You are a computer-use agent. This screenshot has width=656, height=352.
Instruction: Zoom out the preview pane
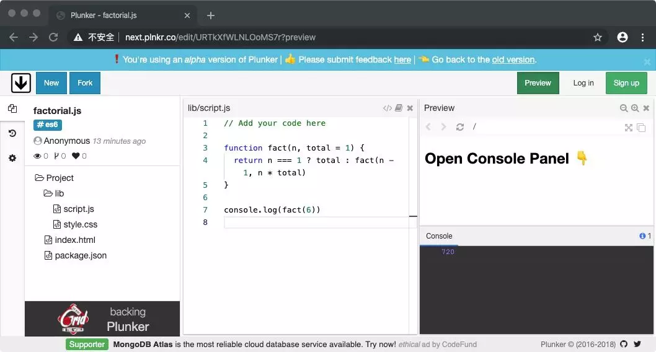pos(623,108)
